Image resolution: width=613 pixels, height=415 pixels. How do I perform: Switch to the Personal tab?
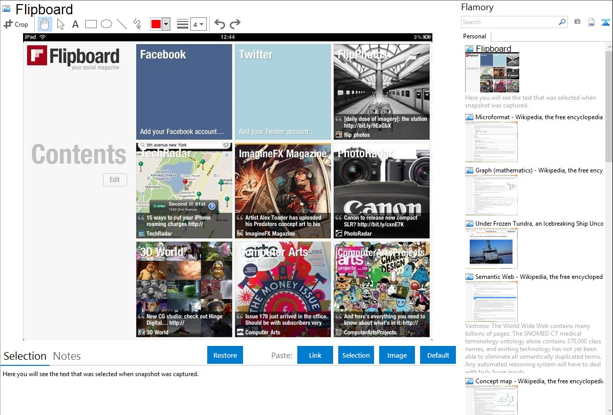[x=475, y=36]
